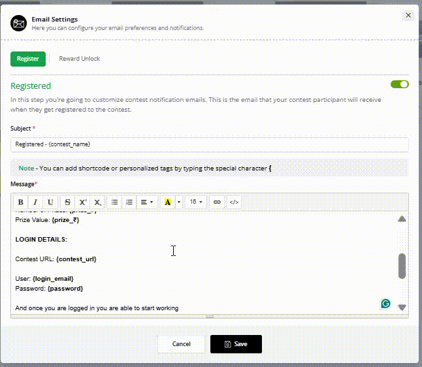Image resolution: width=422 pixels, height=367 pixels.
Task: Click the LOGIN DETAILS heading text
Action: 41,240
